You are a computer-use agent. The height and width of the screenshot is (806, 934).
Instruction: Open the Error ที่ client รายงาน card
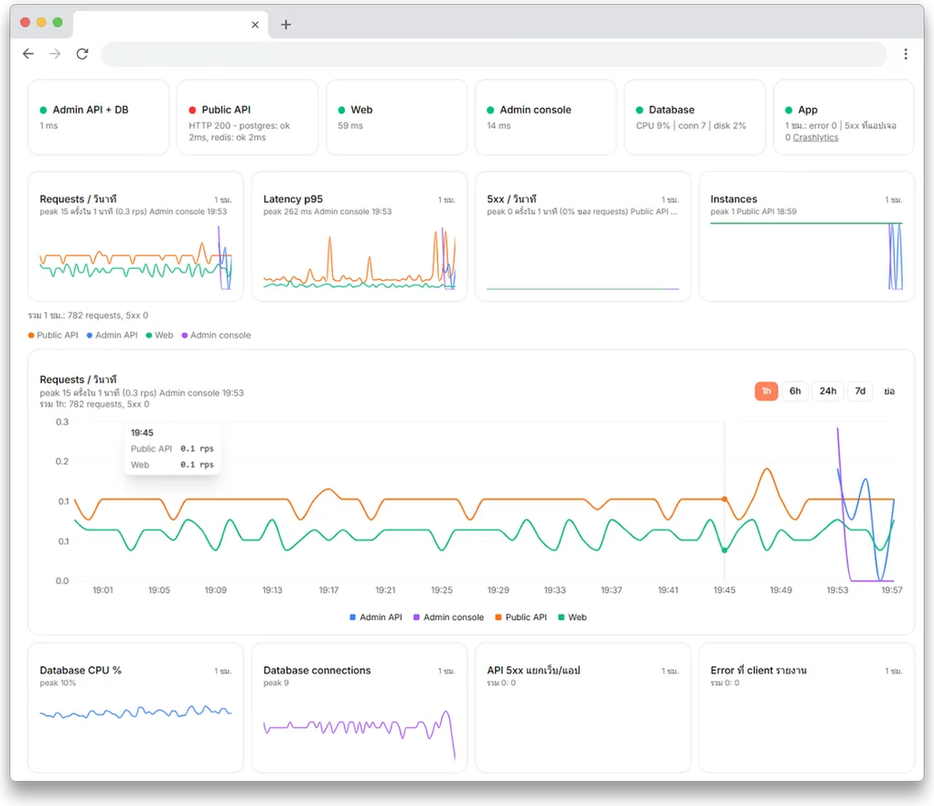pyautogui.click(x=807, y=708)
